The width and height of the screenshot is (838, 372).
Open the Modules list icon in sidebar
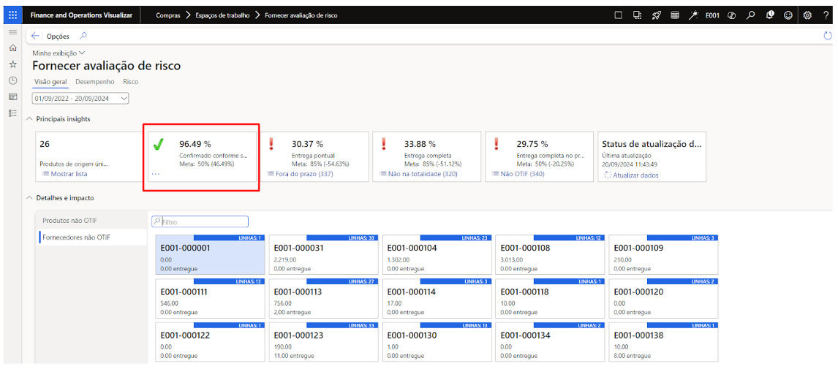(12, 113)
